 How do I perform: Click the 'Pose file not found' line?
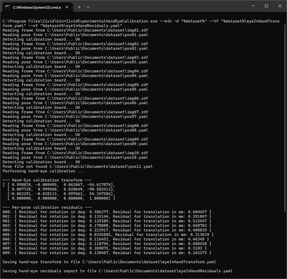click(x=78, y=167)
